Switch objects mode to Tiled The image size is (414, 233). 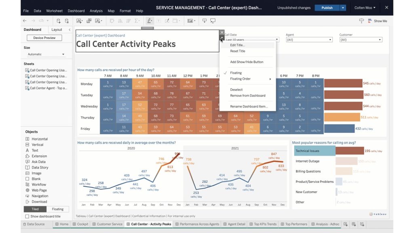(x=35, y=209)
